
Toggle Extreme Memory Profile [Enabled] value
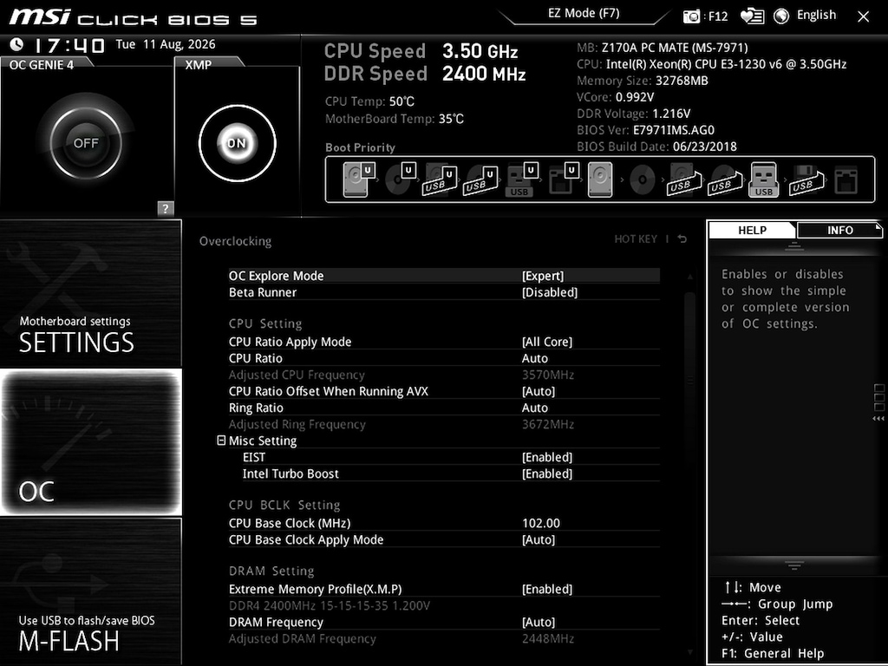547,589
